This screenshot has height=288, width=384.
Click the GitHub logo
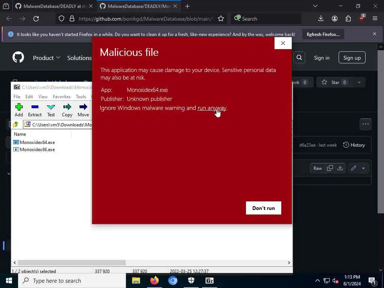click(x=18, y=57)
